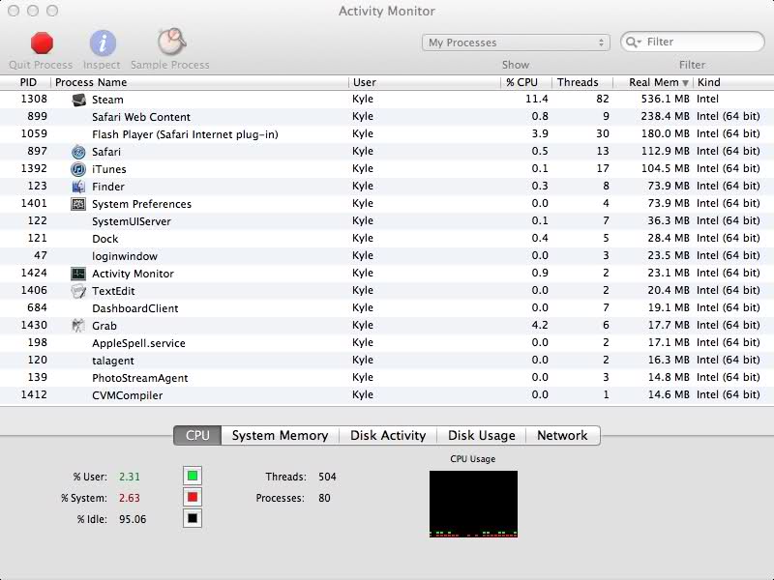The height and width of the screenshot is (580, 774).
Task: Click the green % User color swatch
Action: (193, 476)
